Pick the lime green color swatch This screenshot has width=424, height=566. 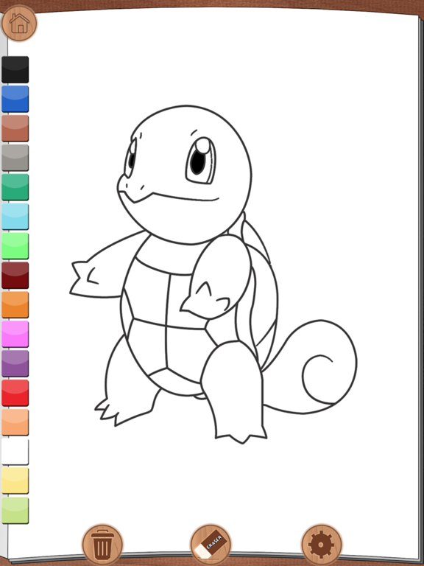coord(15,511)
